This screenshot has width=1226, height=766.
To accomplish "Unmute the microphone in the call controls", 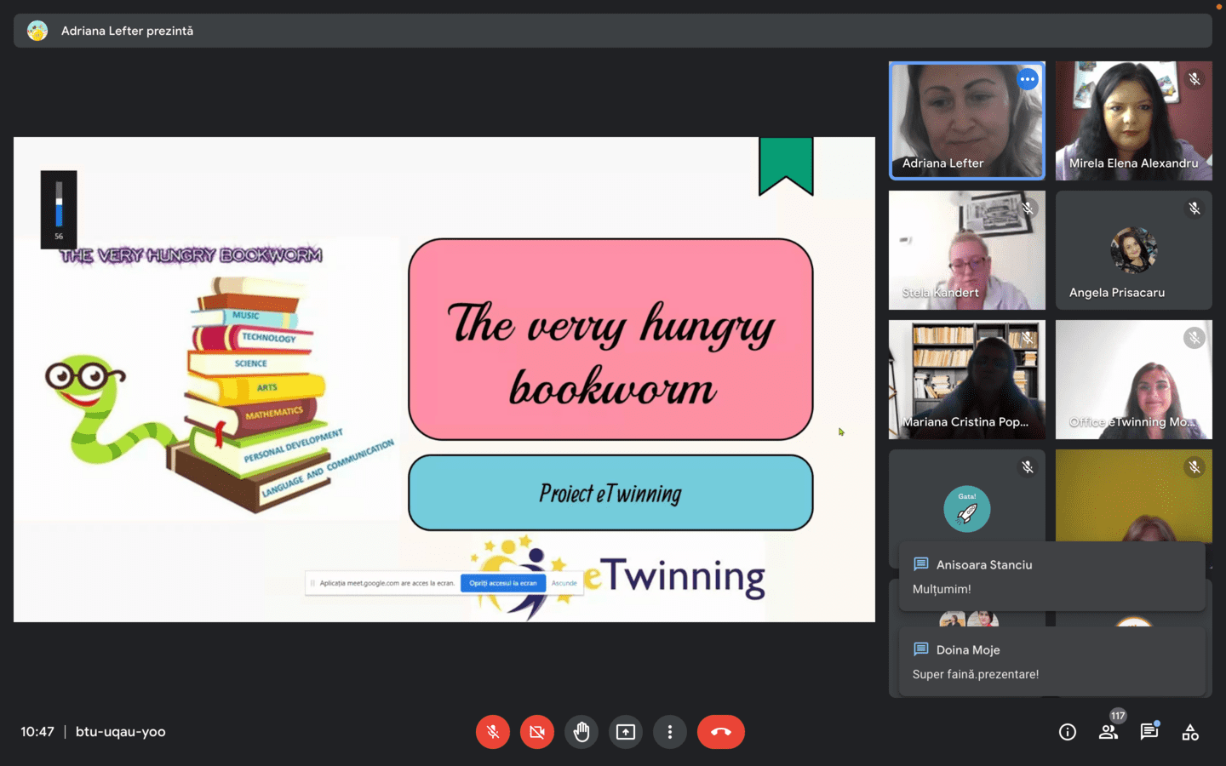I will pos(493,732).
